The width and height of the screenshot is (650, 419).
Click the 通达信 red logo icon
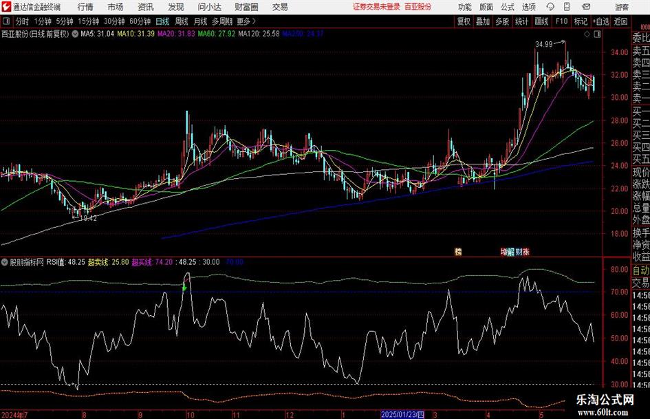(6, 7)
